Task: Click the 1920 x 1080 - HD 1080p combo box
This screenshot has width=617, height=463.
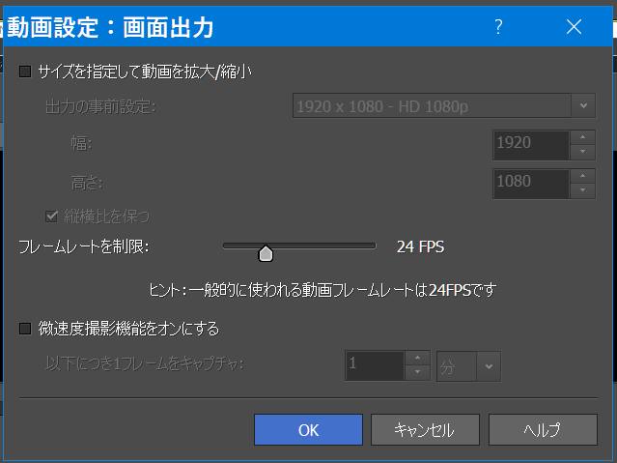Action: 444,105
